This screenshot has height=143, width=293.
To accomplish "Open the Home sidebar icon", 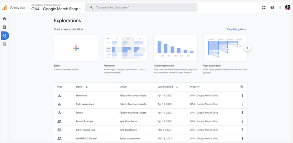I will (5, 19).
